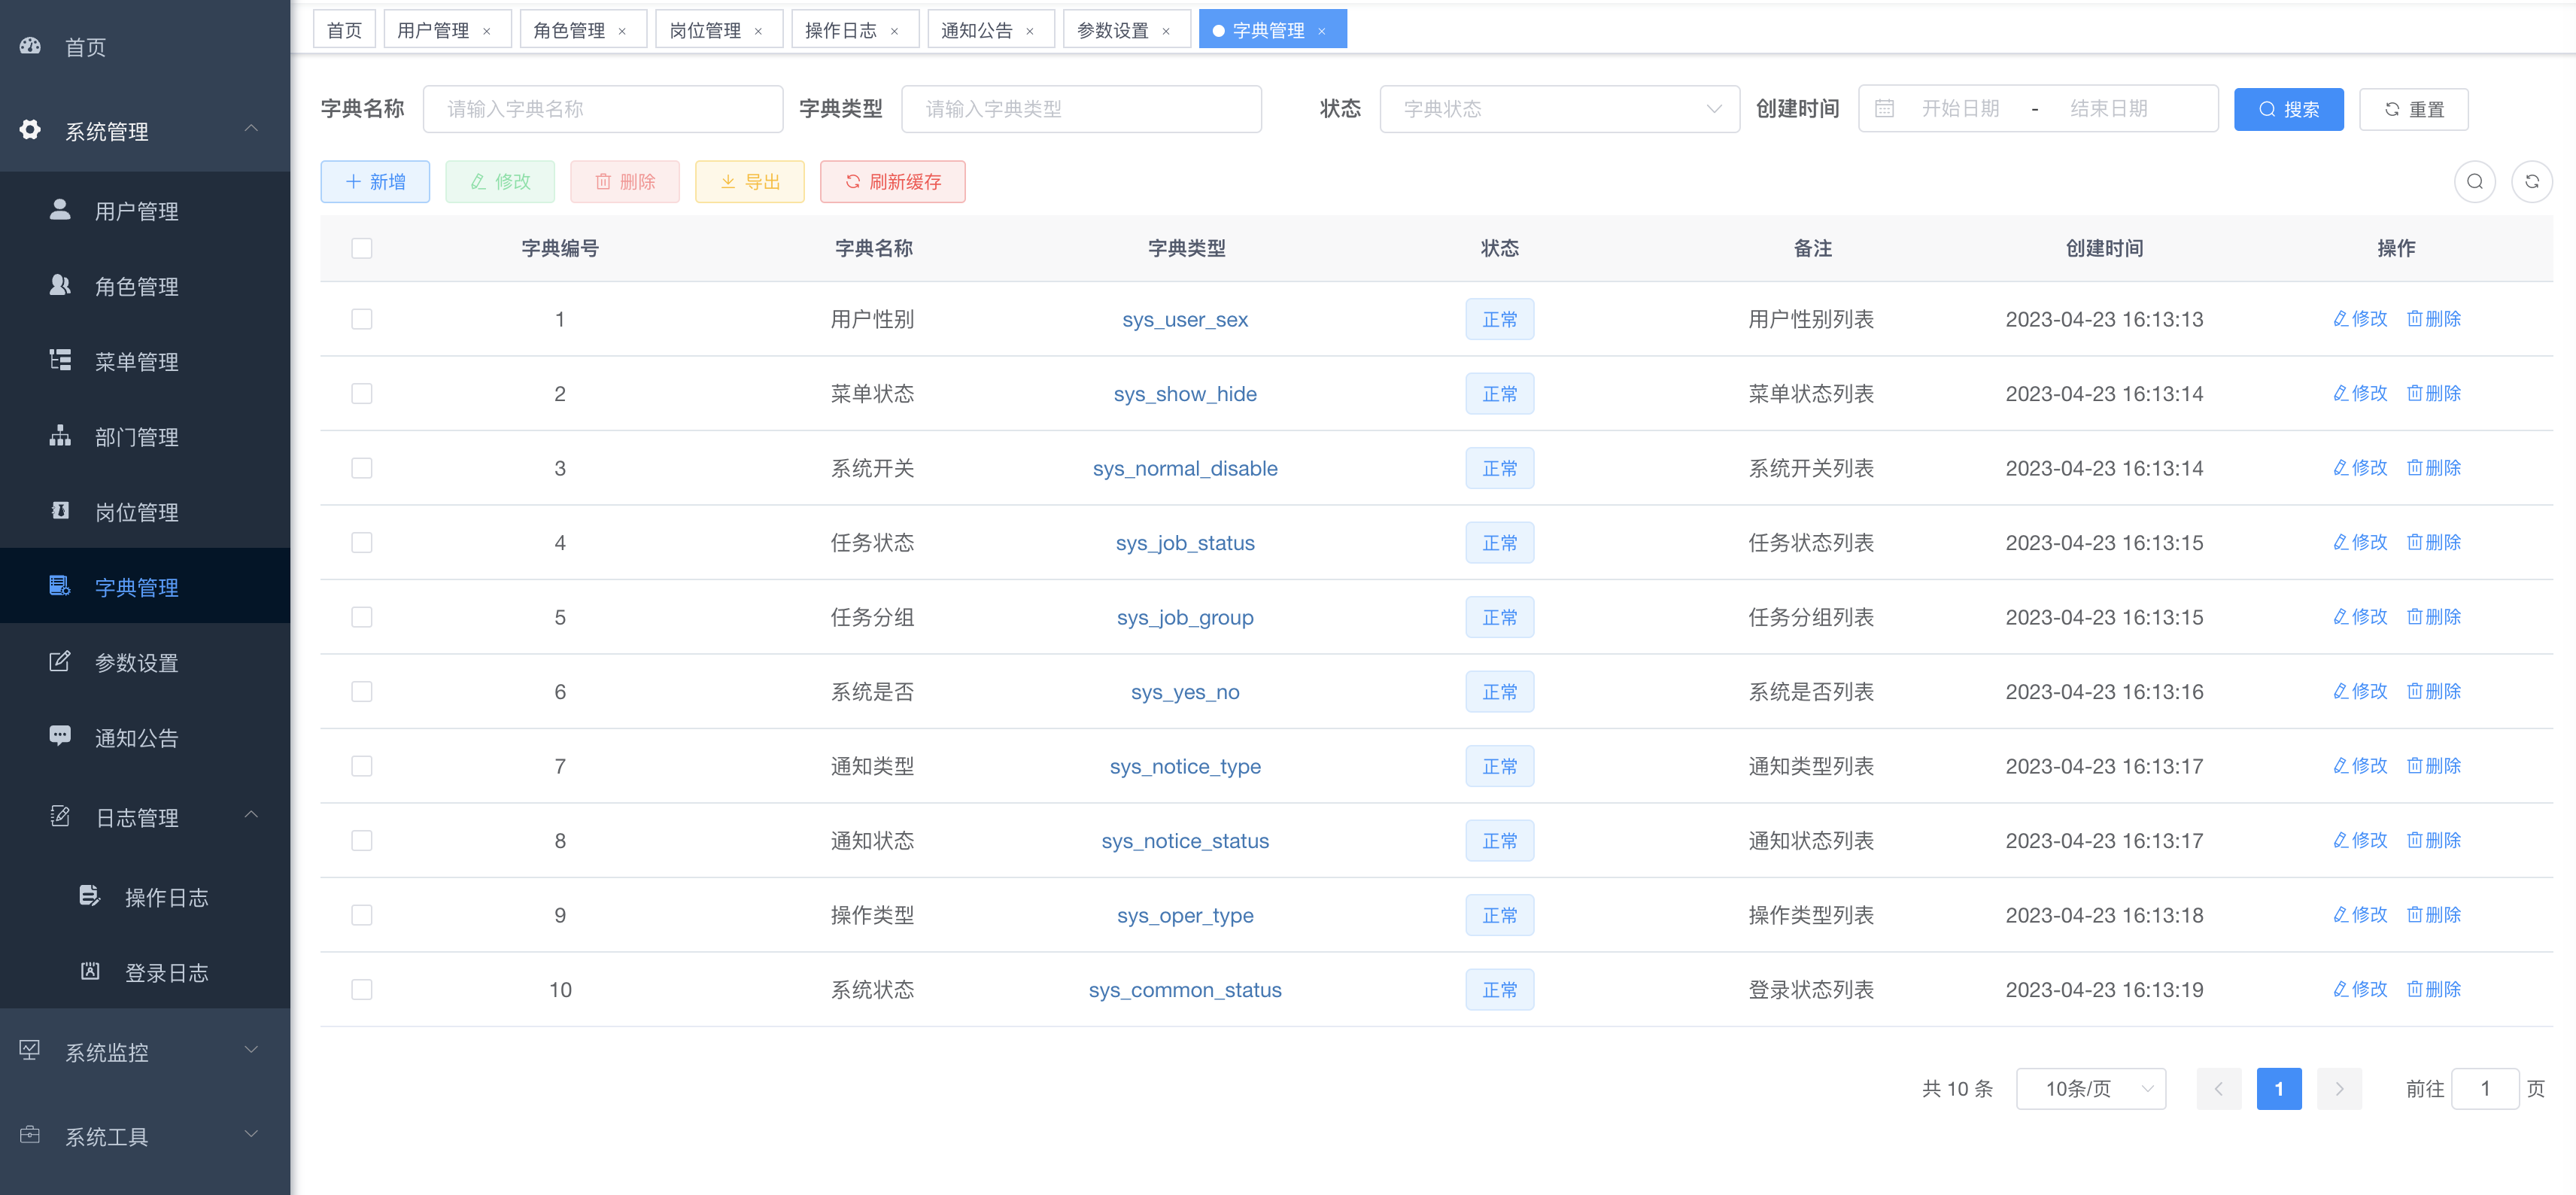Refresh table with round refresh icon

[x=2532, y=181]
